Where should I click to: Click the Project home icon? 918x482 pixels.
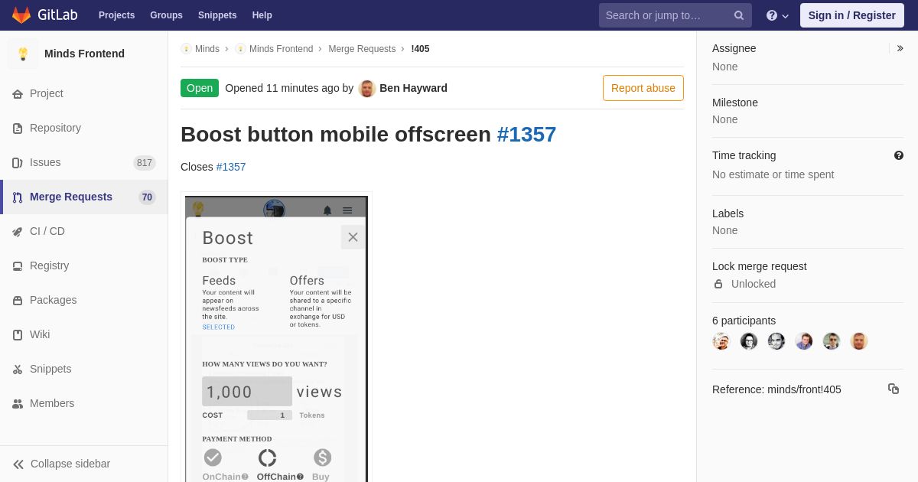[x=18, y=93]
